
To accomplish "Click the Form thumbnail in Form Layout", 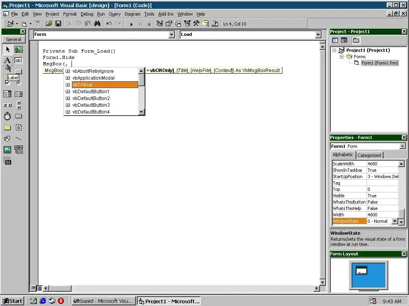I will coord(361,271).
